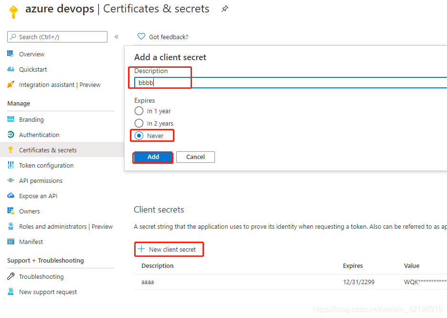Image resolution: width=447 pixels, height=318 pixels.
Task: Click the Roles and administrators person icon
Action: (x=11, y=226)
